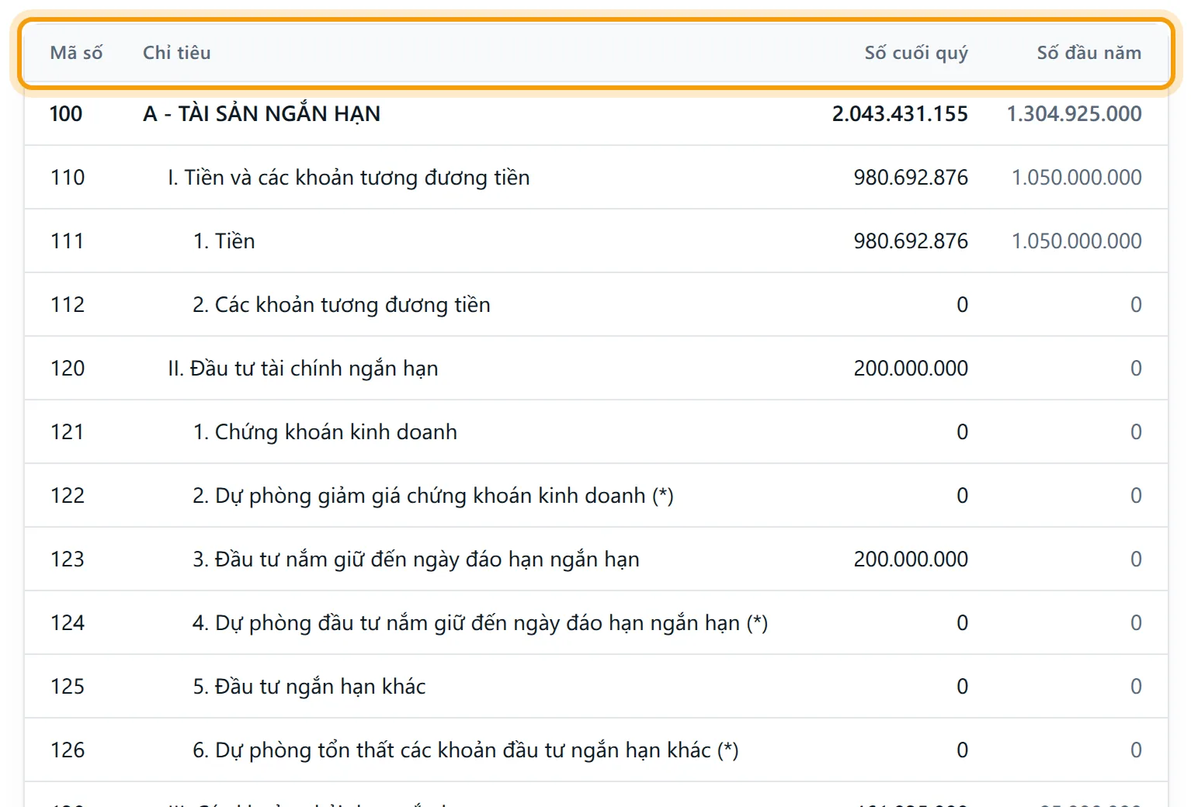The height and width of the screenshot is (807, 1191).
Task: Select "3. Đầu tư nắm giữ đến ngày đáo hạn ngắn hạn"
Action: point(416,559)
